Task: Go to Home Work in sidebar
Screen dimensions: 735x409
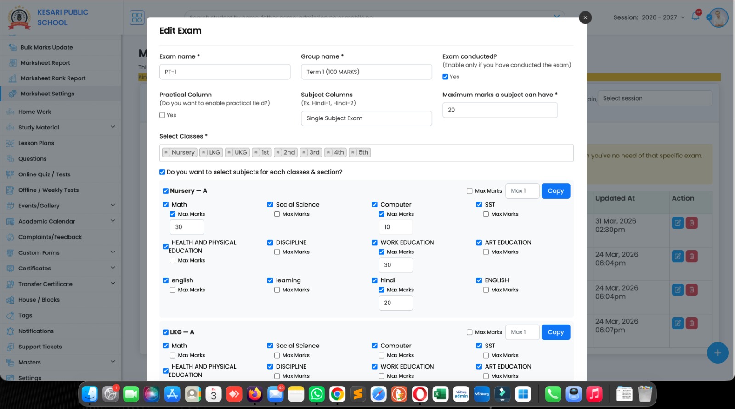Action: (x=34, y=112)
